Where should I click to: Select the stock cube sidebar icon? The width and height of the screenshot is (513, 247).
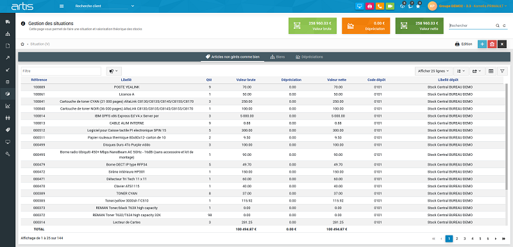point(8,94)
